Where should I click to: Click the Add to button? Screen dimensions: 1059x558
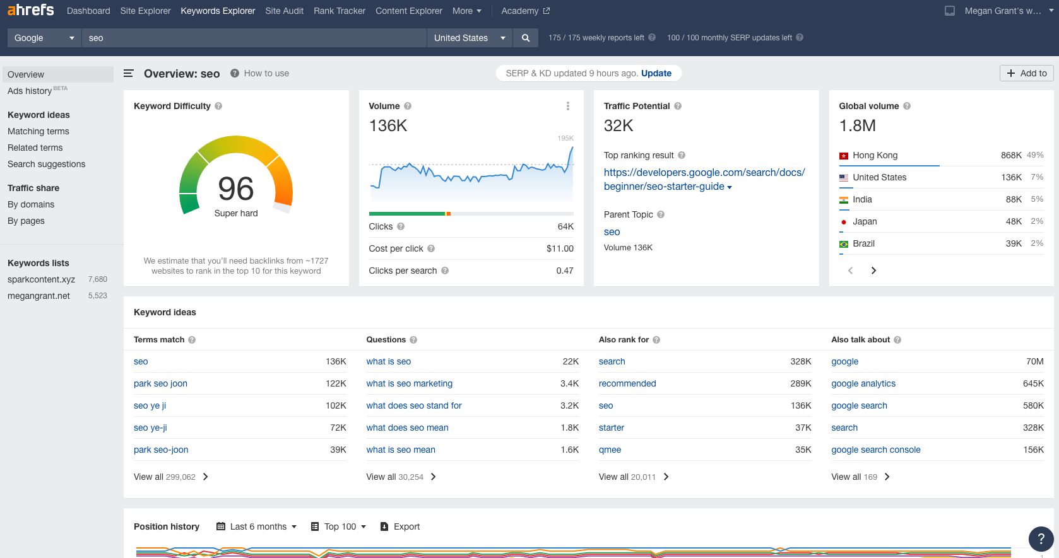(1027, 73)
